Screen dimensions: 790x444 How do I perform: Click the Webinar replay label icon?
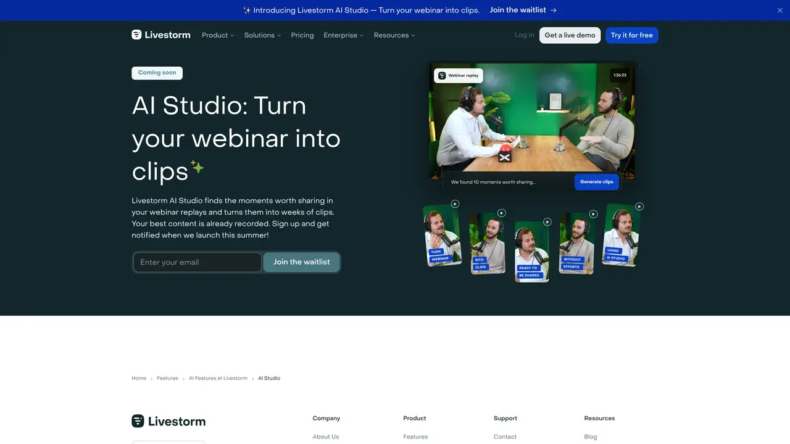[x=442, y=76]
